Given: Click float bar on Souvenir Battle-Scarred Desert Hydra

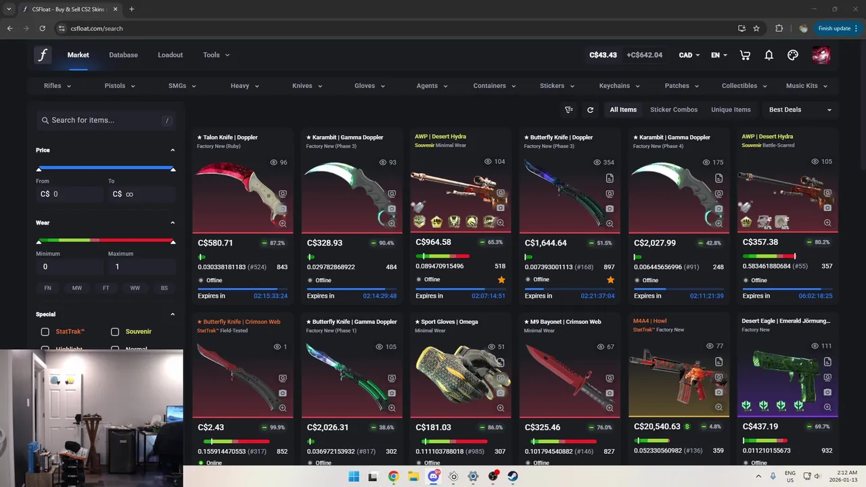Looking at the screenshot, I should [x=769, y=256].
